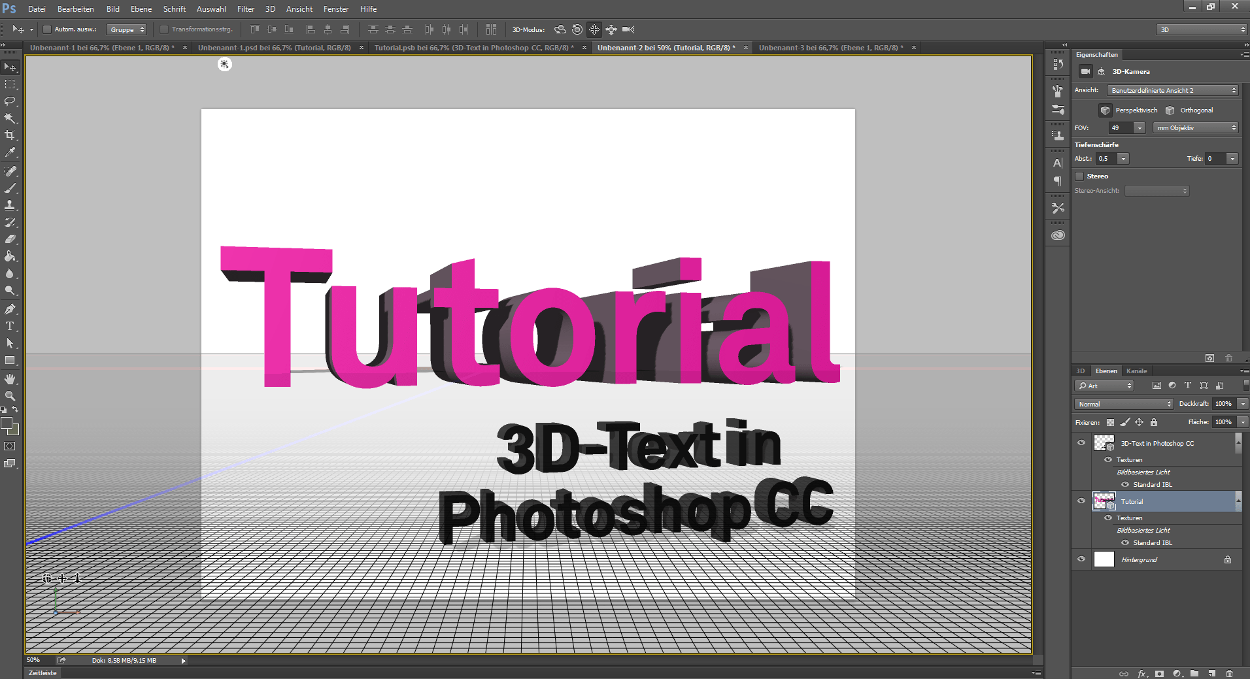
Task: Open layer style fx menu icon
Action: 1142,673
